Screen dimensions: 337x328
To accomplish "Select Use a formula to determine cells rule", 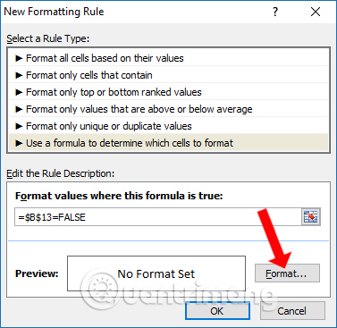I will [168, 143].
